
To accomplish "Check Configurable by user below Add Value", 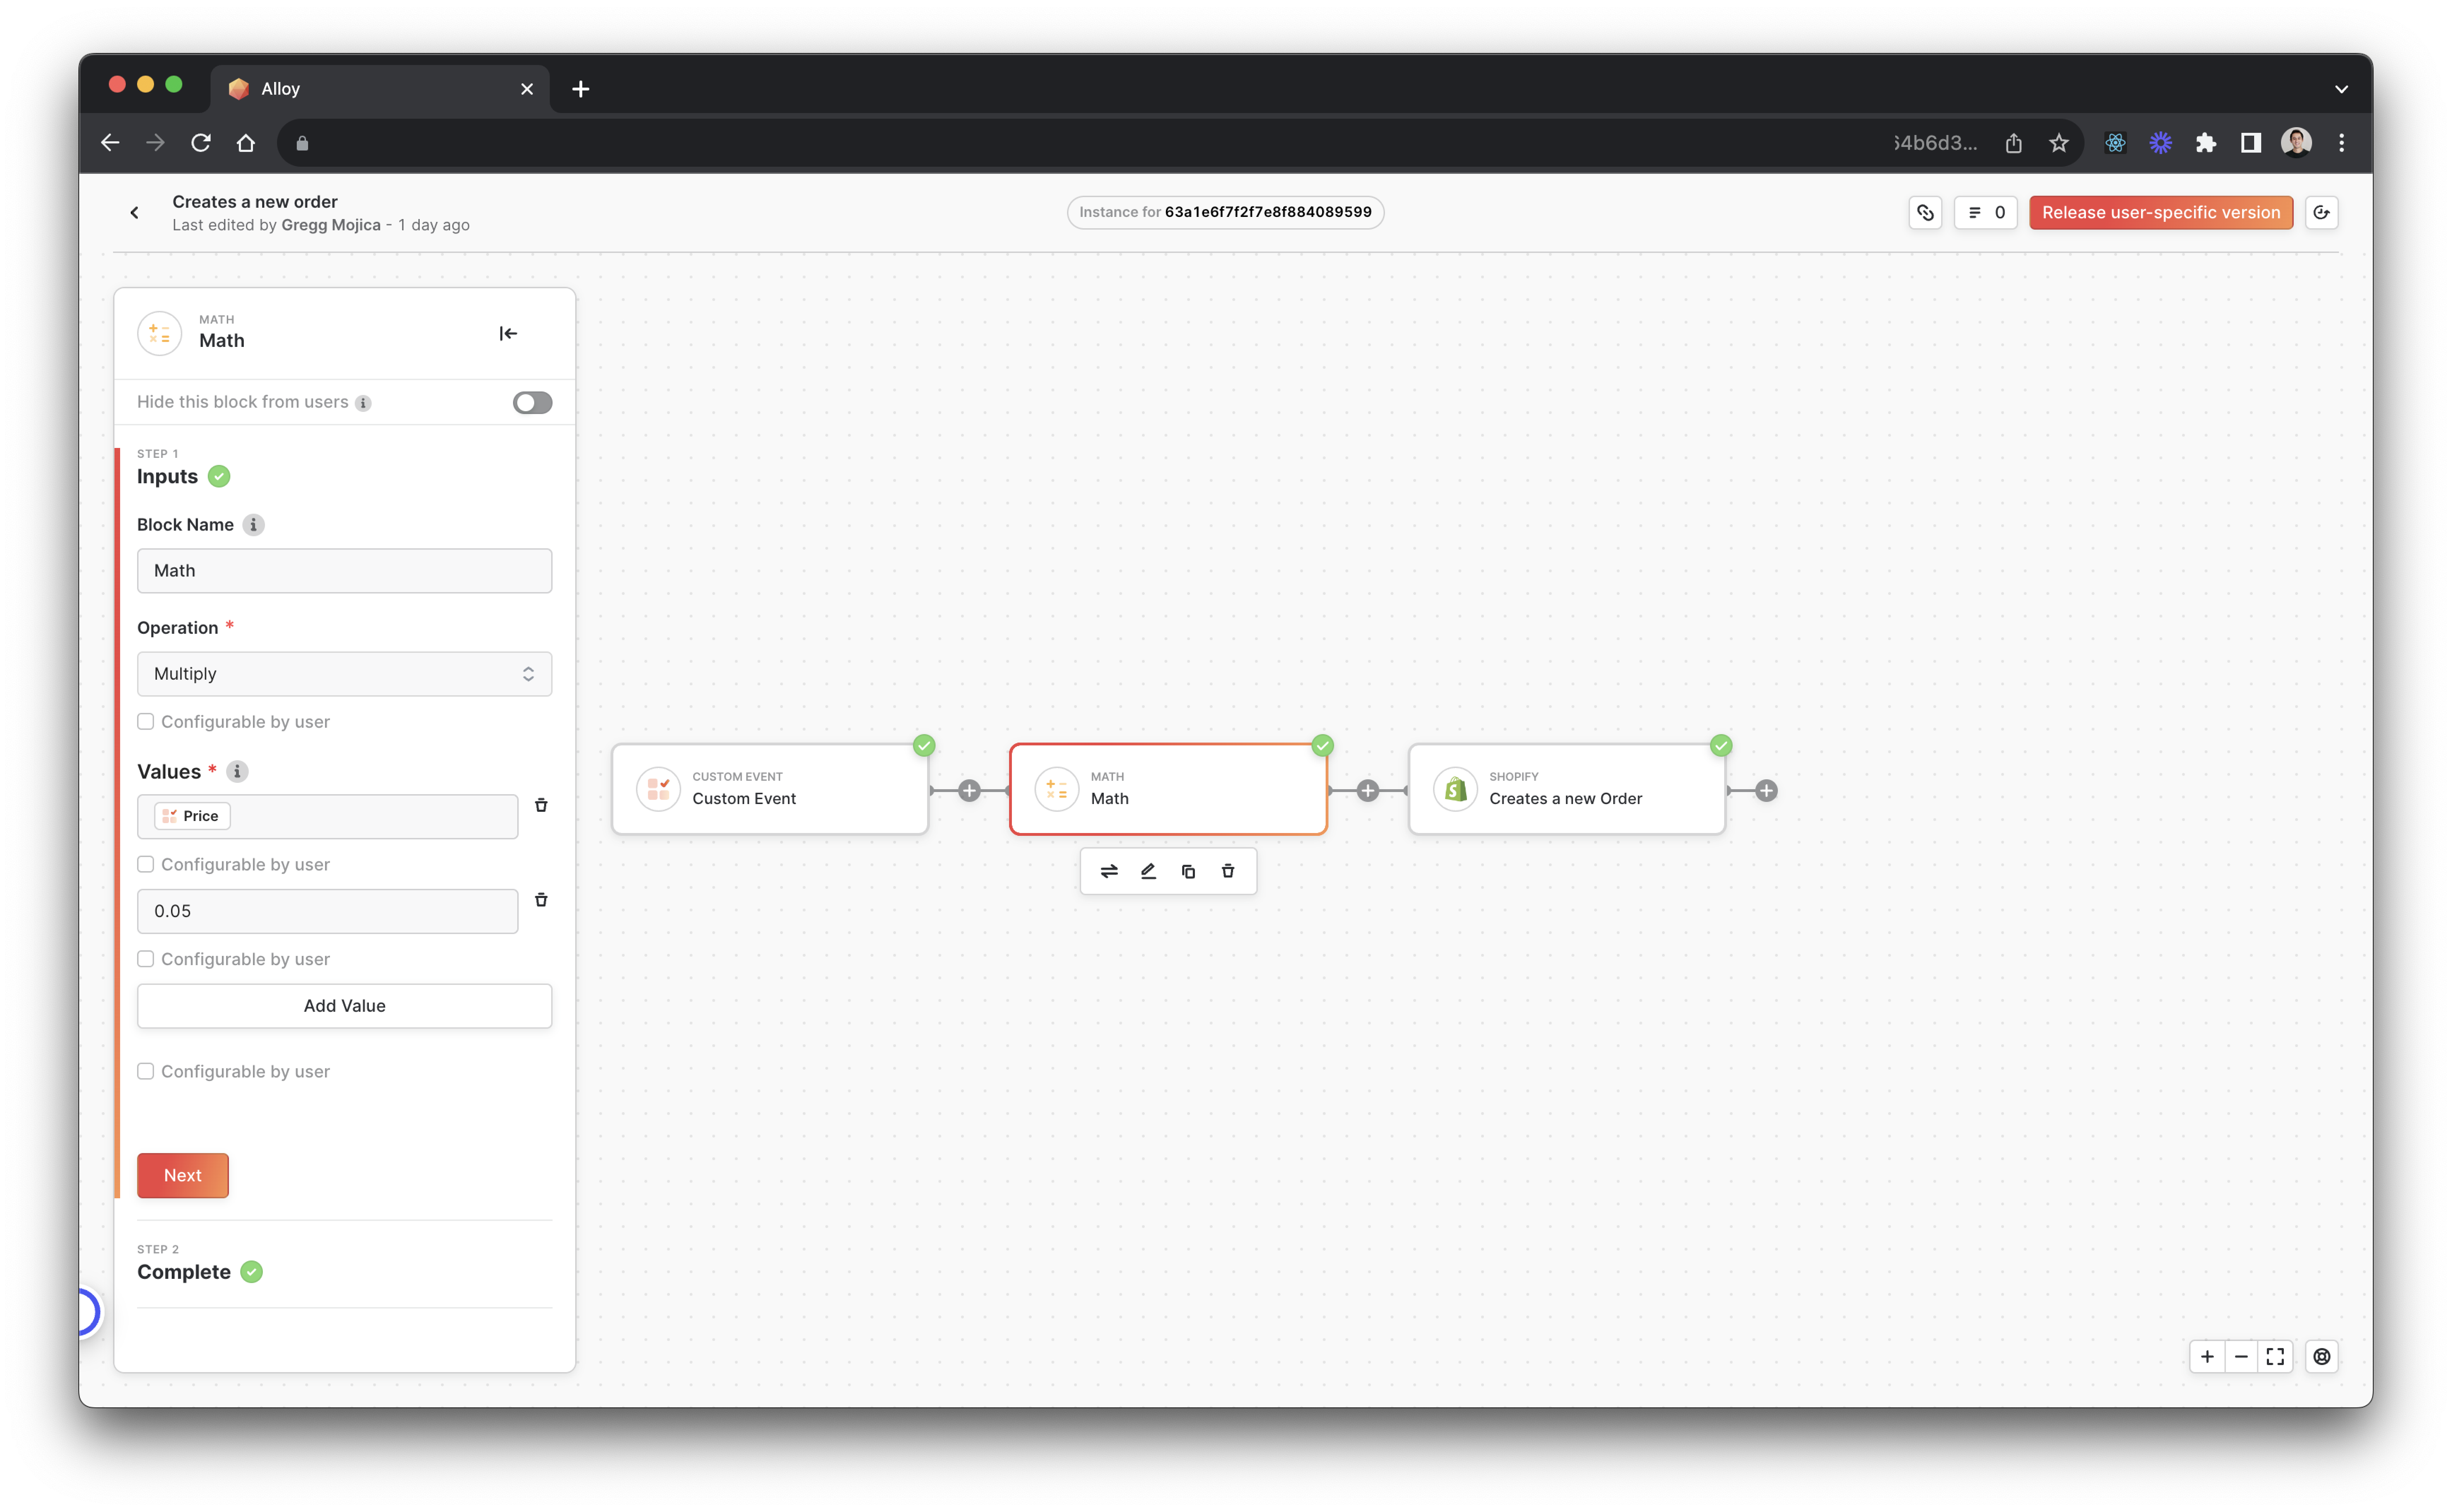I will point(146,1071).
